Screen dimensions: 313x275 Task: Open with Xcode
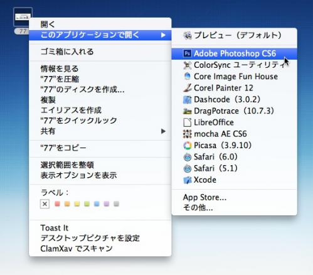click(x=234, y=180)
